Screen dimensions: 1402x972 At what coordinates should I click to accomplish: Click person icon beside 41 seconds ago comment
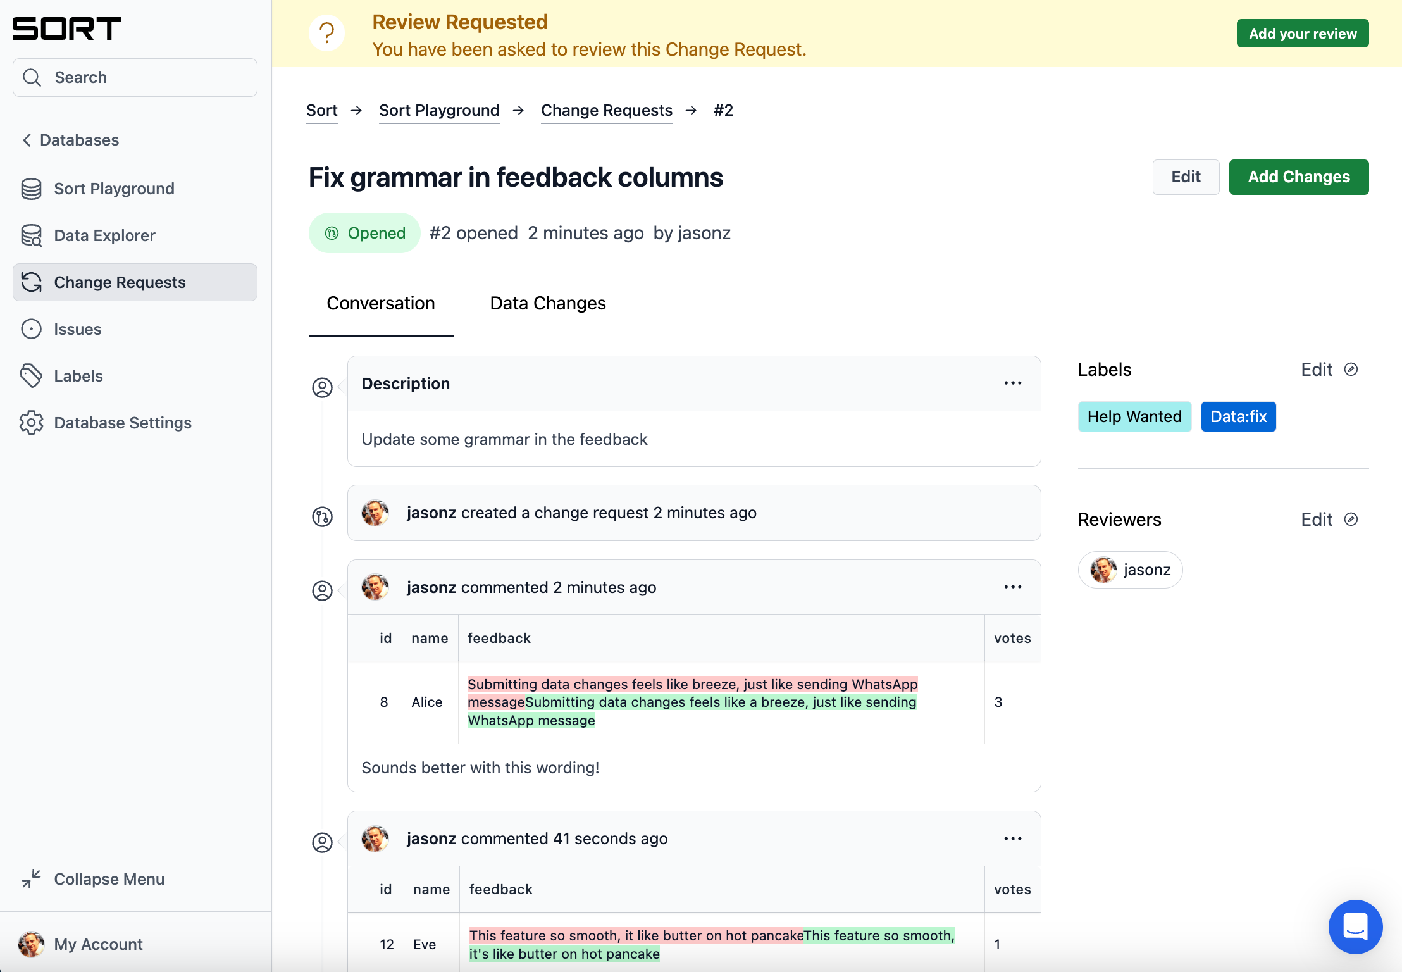[x=322, y=842]
